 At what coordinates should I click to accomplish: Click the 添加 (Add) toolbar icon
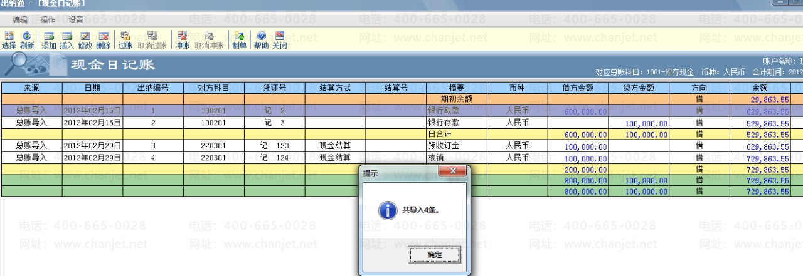[49, 40]
